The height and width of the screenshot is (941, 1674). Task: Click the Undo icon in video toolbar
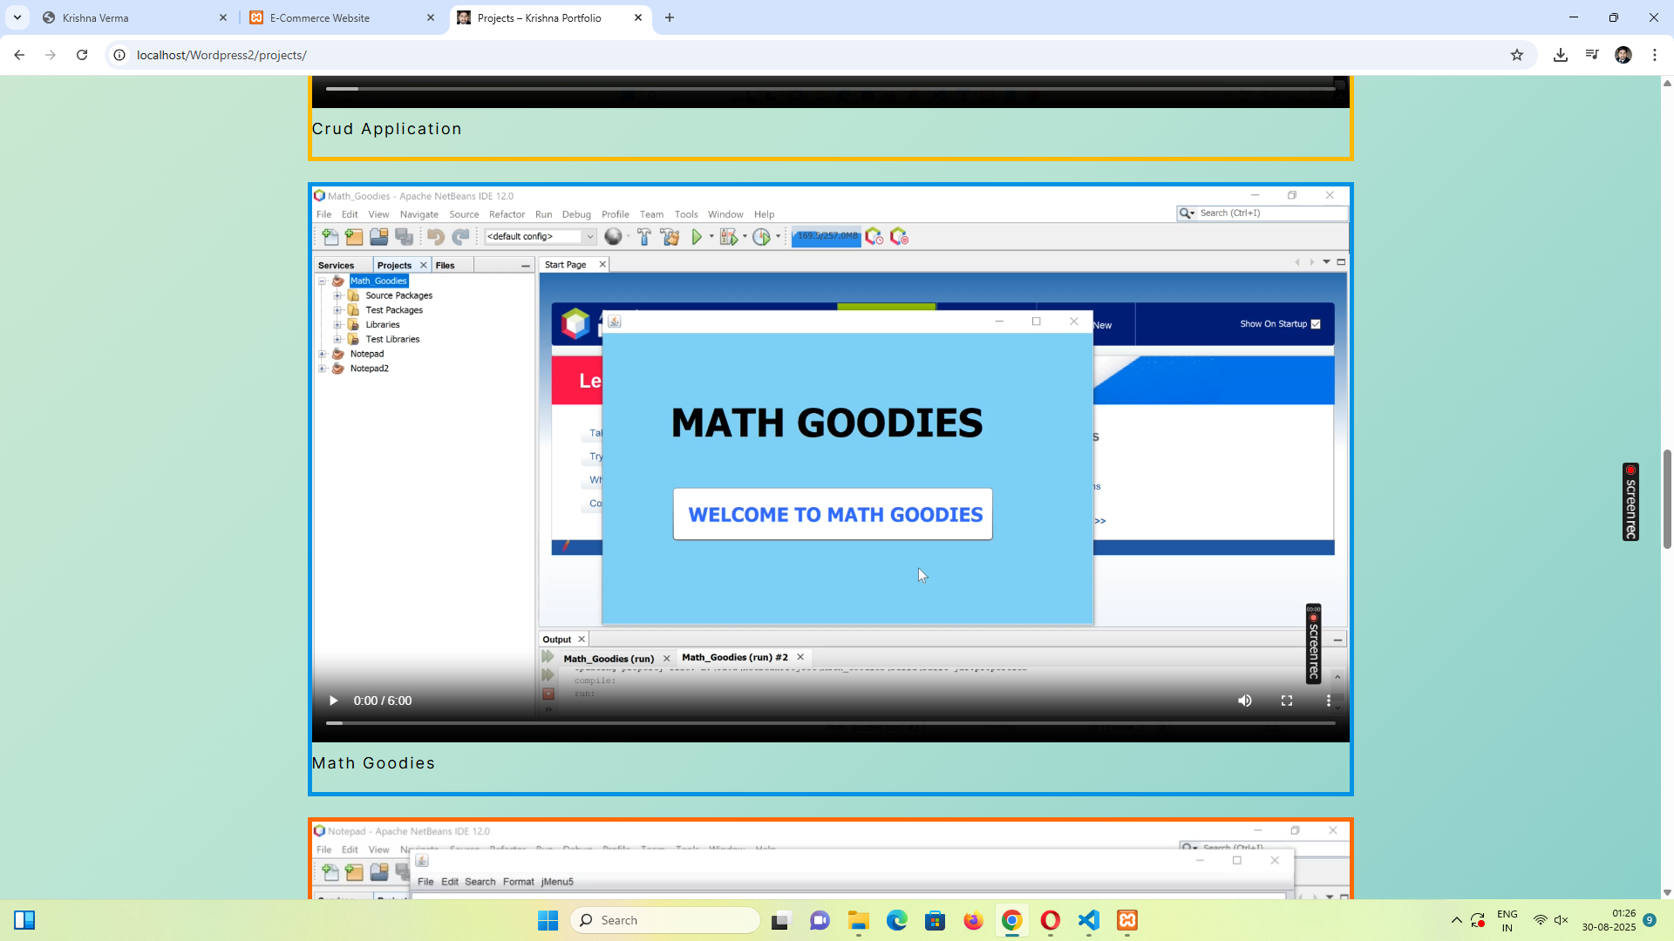tap(435, 237)
